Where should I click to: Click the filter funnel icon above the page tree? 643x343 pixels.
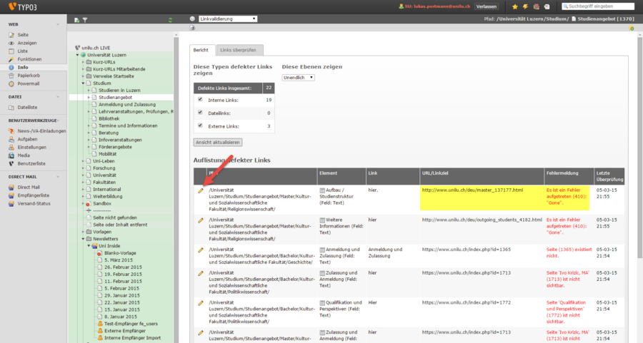pos(85,20)
